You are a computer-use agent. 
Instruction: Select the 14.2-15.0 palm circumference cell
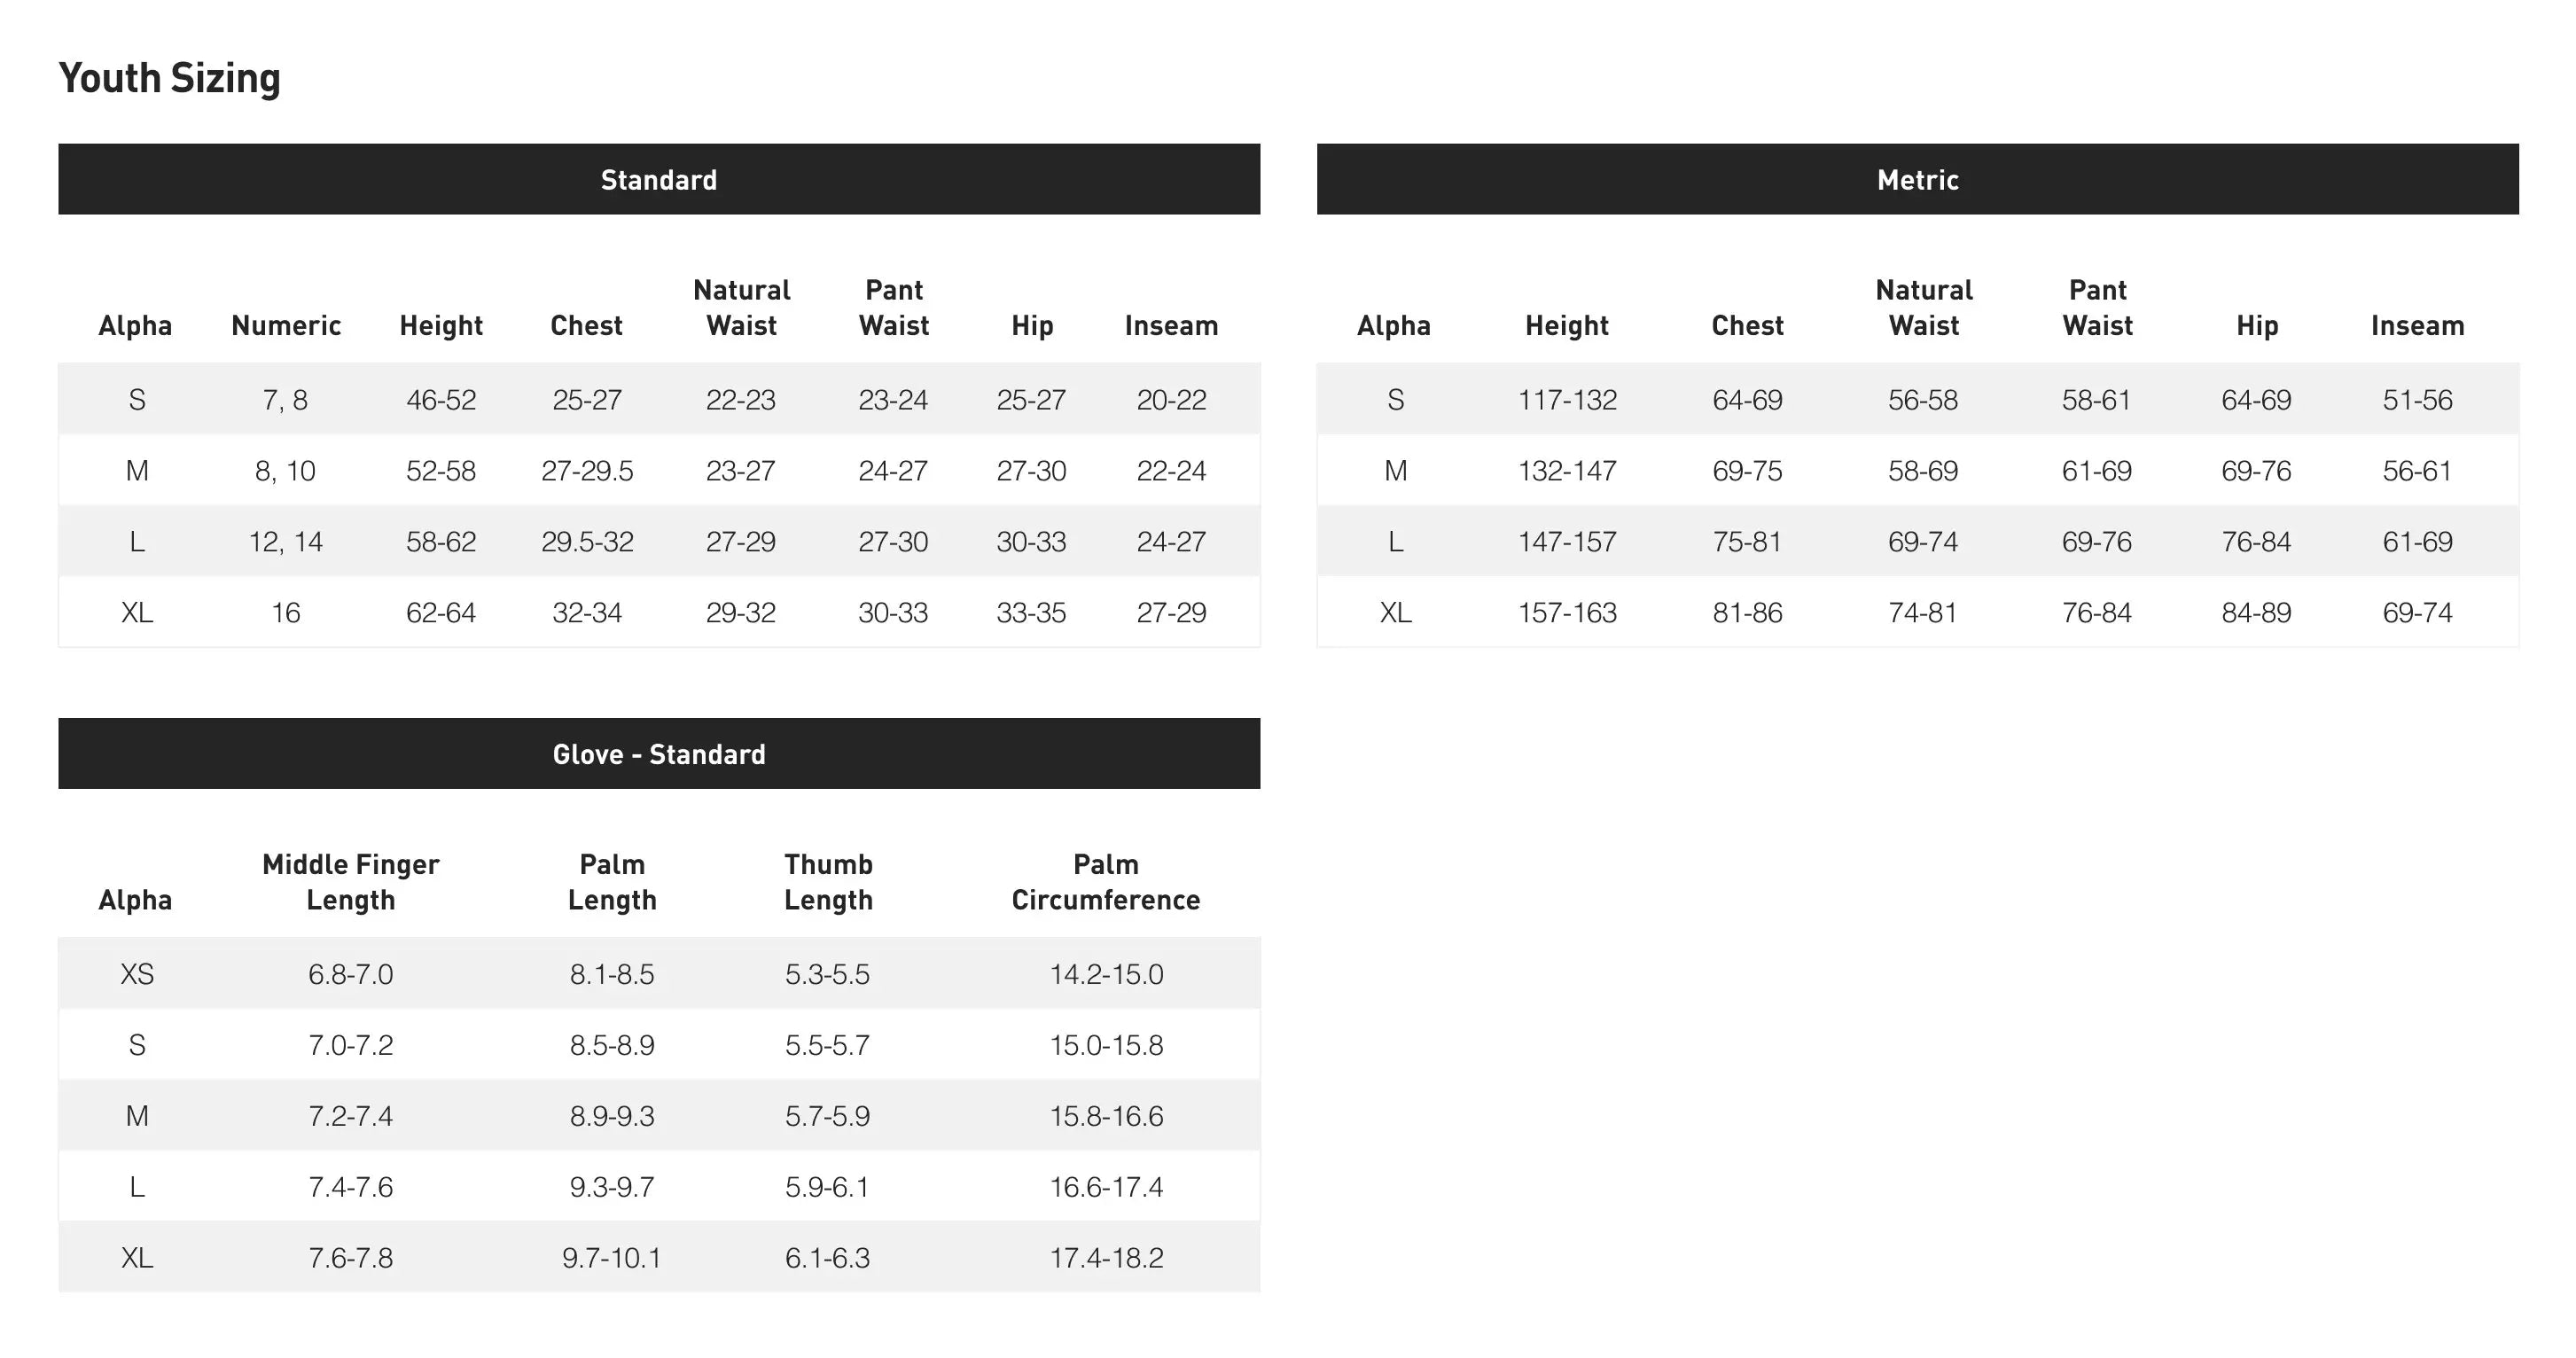1106,973
